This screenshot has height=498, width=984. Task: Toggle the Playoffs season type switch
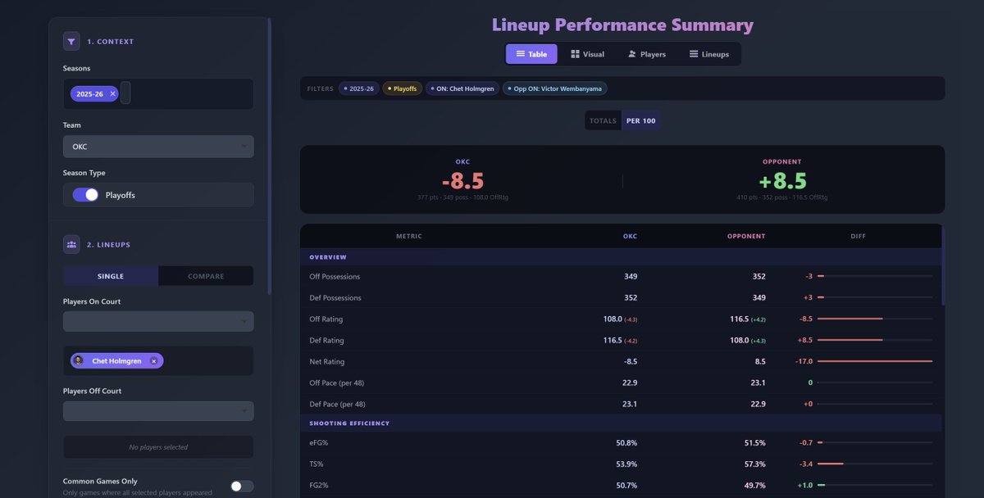click(85, 195)
